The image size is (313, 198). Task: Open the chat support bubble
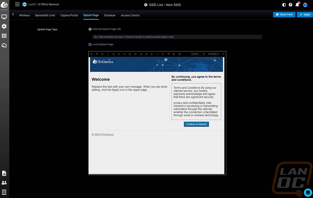308,192
